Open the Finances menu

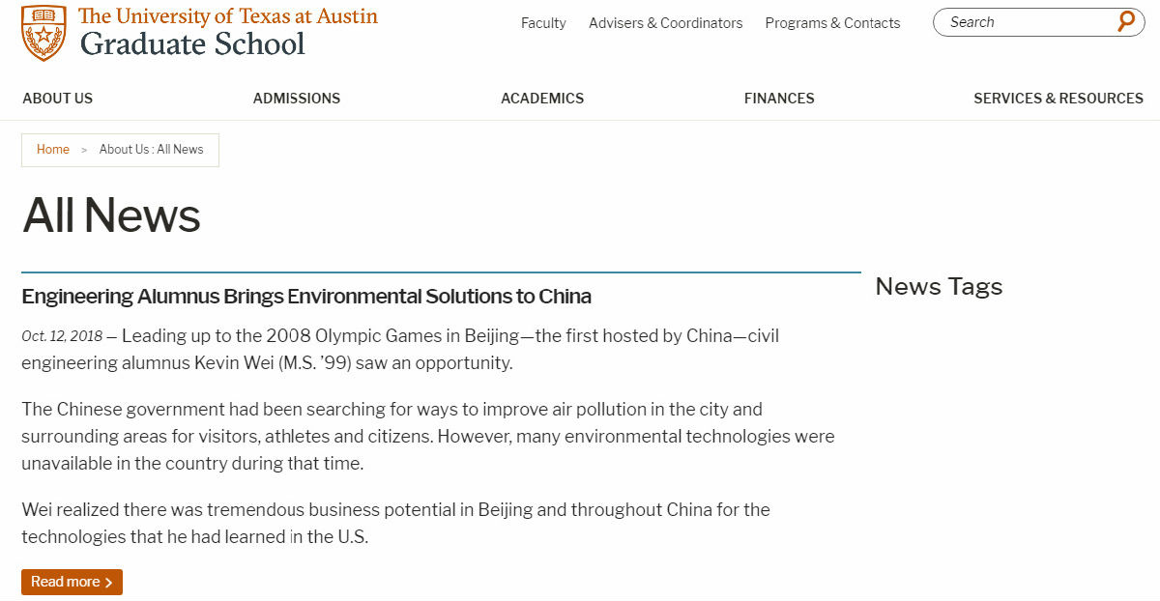[x=779, y=99]
